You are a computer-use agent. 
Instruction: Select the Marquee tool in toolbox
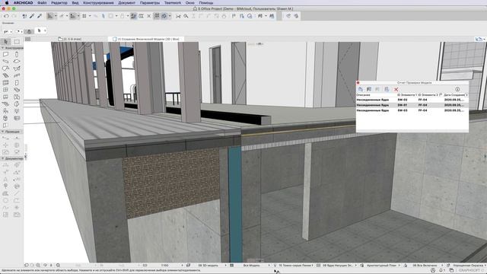[17, 42]
